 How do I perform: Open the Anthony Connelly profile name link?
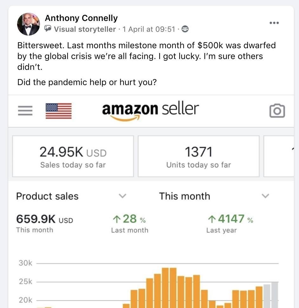pos(81,18)
